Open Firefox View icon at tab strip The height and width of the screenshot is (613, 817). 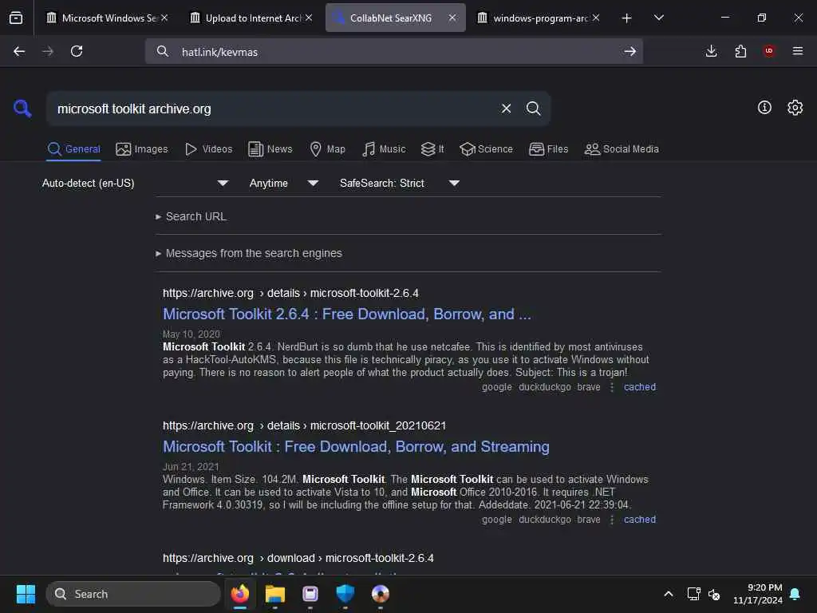point(16,18)
